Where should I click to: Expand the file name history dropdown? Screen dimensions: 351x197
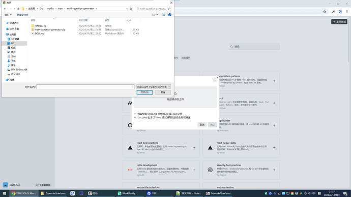click(x=133, y=87)
